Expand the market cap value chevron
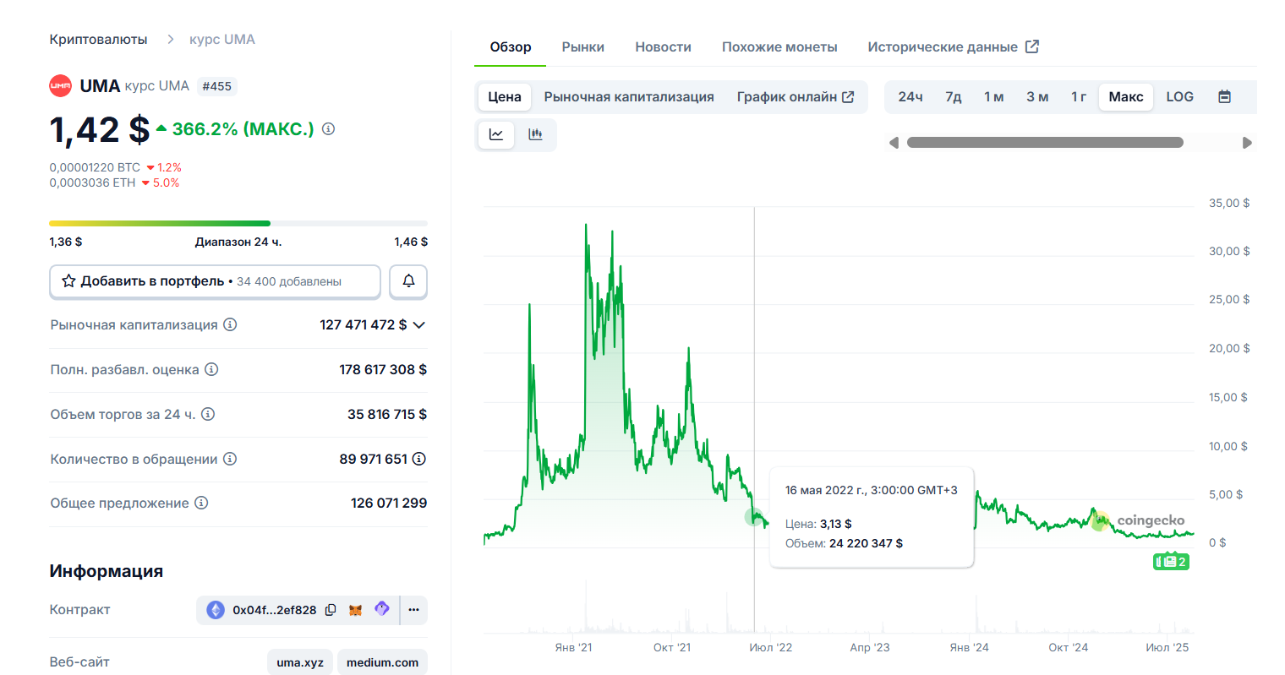The width and height of the screenshot is (1285, 675). click(418, 325)
